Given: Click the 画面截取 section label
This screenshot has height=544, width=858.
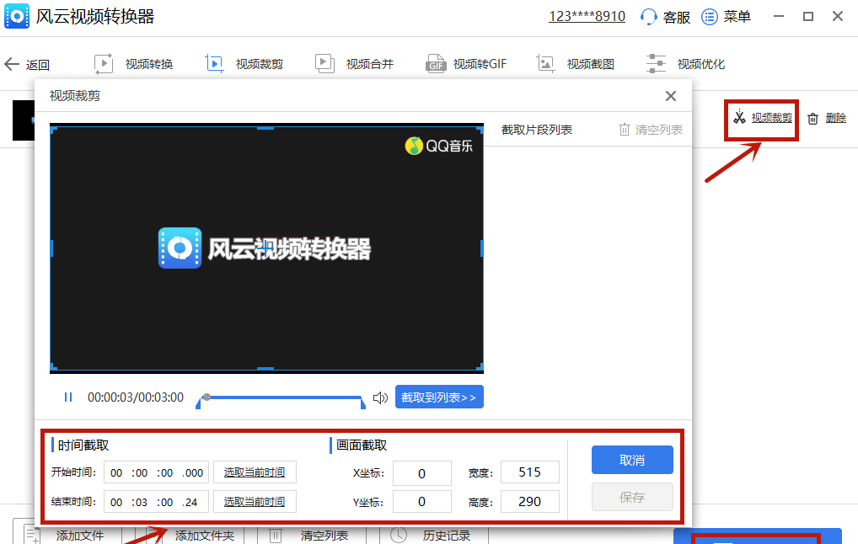Looking at the screenshot, I should [x=361, y=445].
